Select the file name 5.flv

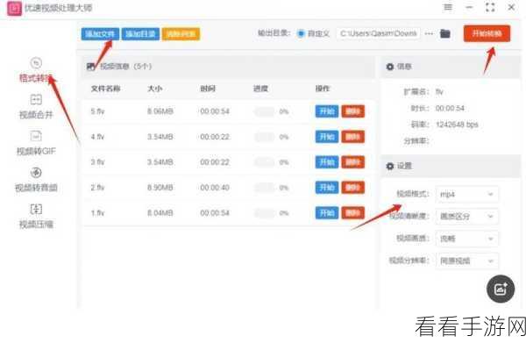pyautogui.click(x=97, y=111)
